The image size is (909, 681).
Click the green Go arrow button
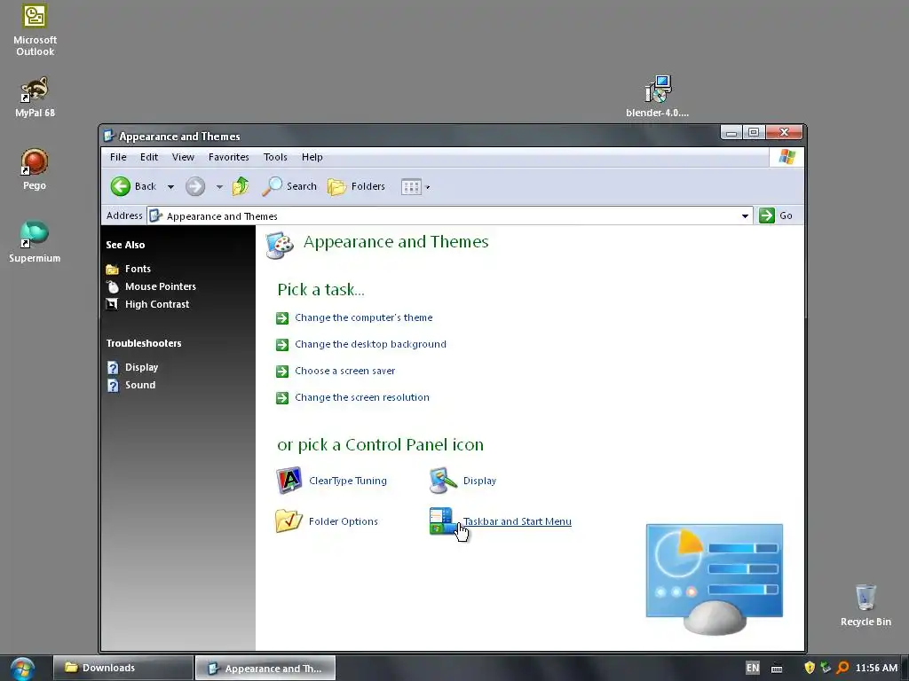click(x=767, y=215)
